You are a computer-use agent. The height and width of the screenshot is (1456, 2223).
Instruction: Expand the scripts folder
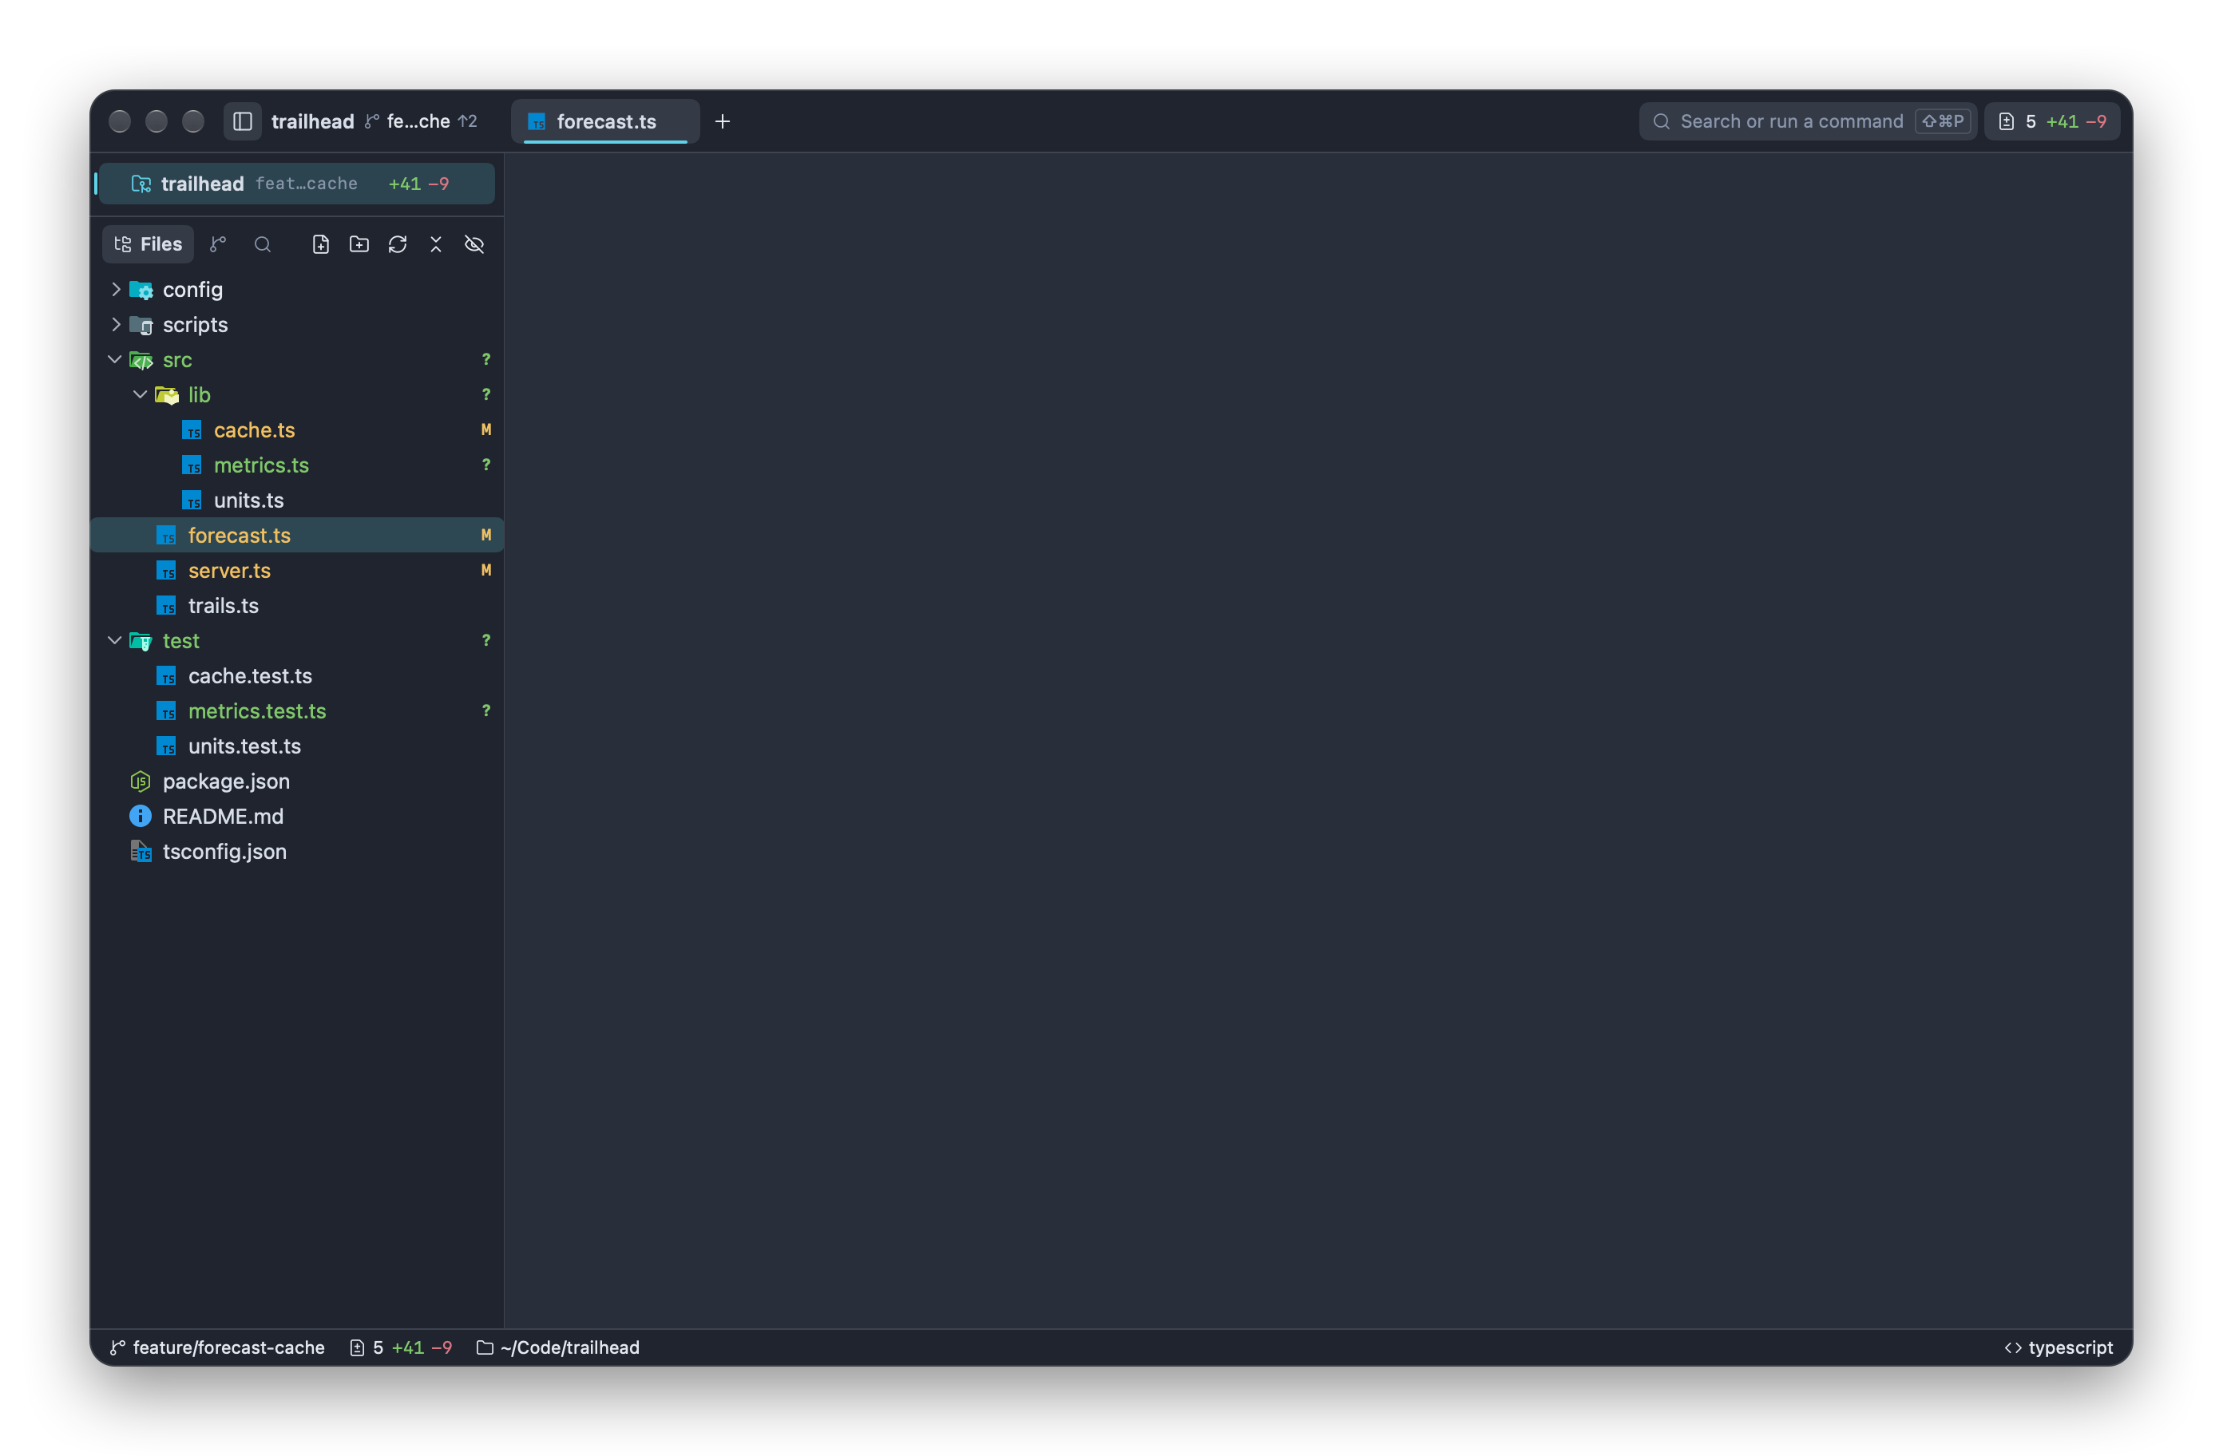(x=115, y=324)
